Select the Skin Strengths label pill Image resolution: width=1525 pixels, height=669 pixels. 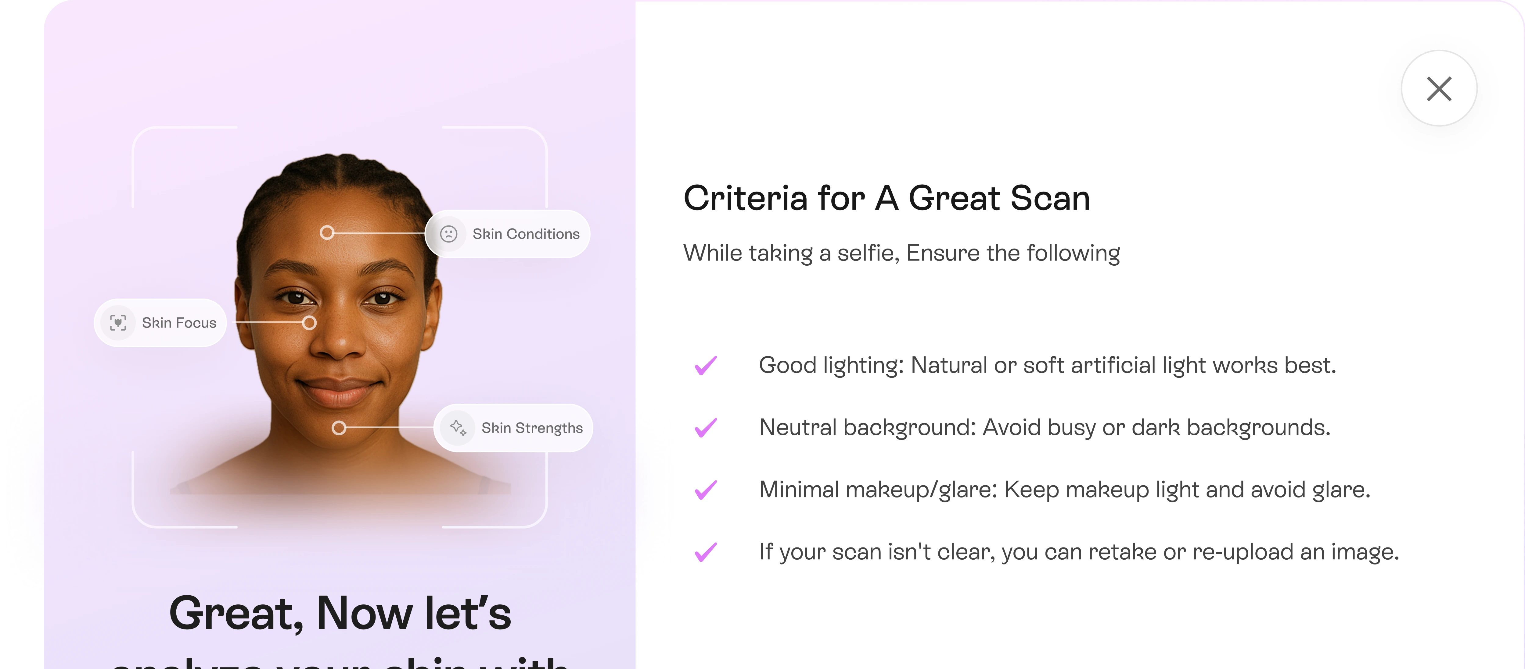[x=513, y=427]
